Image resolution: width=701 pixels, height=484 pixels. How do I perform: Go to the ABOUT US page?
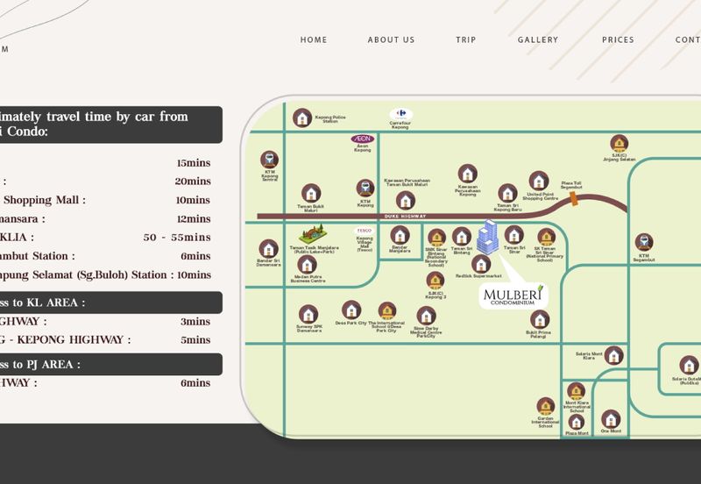(391, 40)
